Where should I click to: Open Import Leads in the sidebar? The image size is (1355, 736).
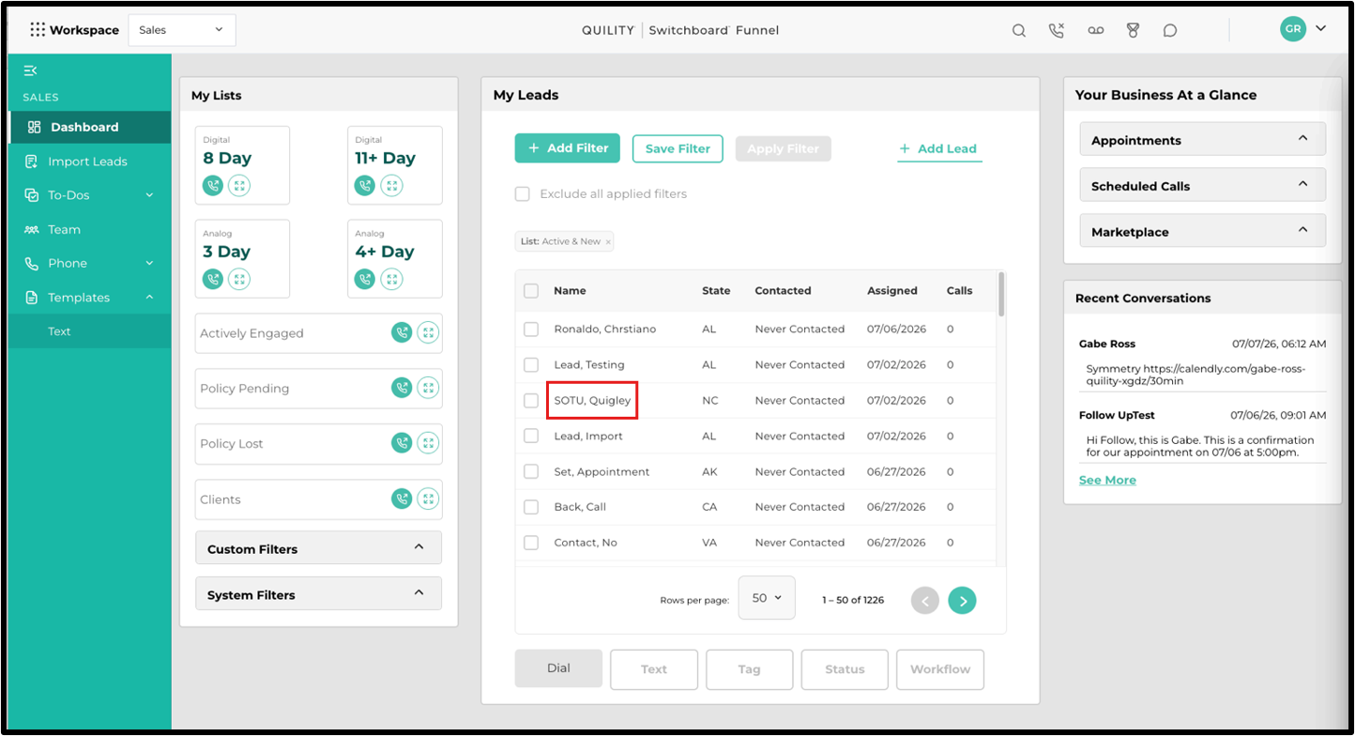(89, 161)
